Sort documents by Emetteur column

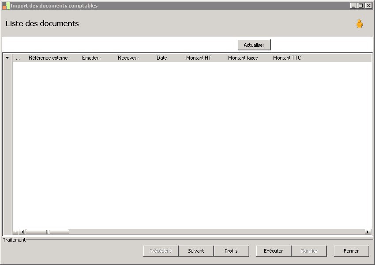click(x=91, y=57)
